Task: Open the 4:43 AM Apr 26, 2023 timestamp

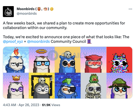Action: [21, 105]
